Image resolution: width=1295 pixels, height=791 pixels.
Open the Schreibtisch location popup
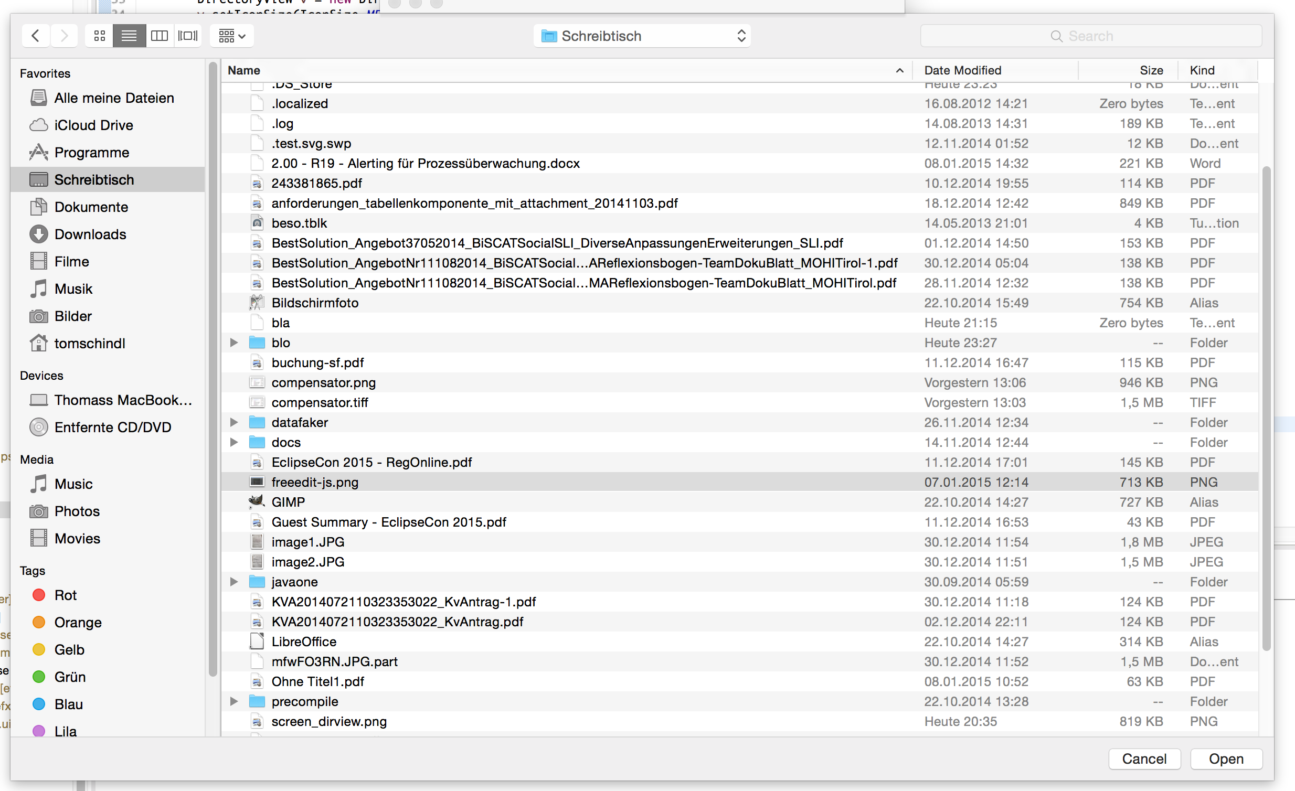(x=642, y=36)
